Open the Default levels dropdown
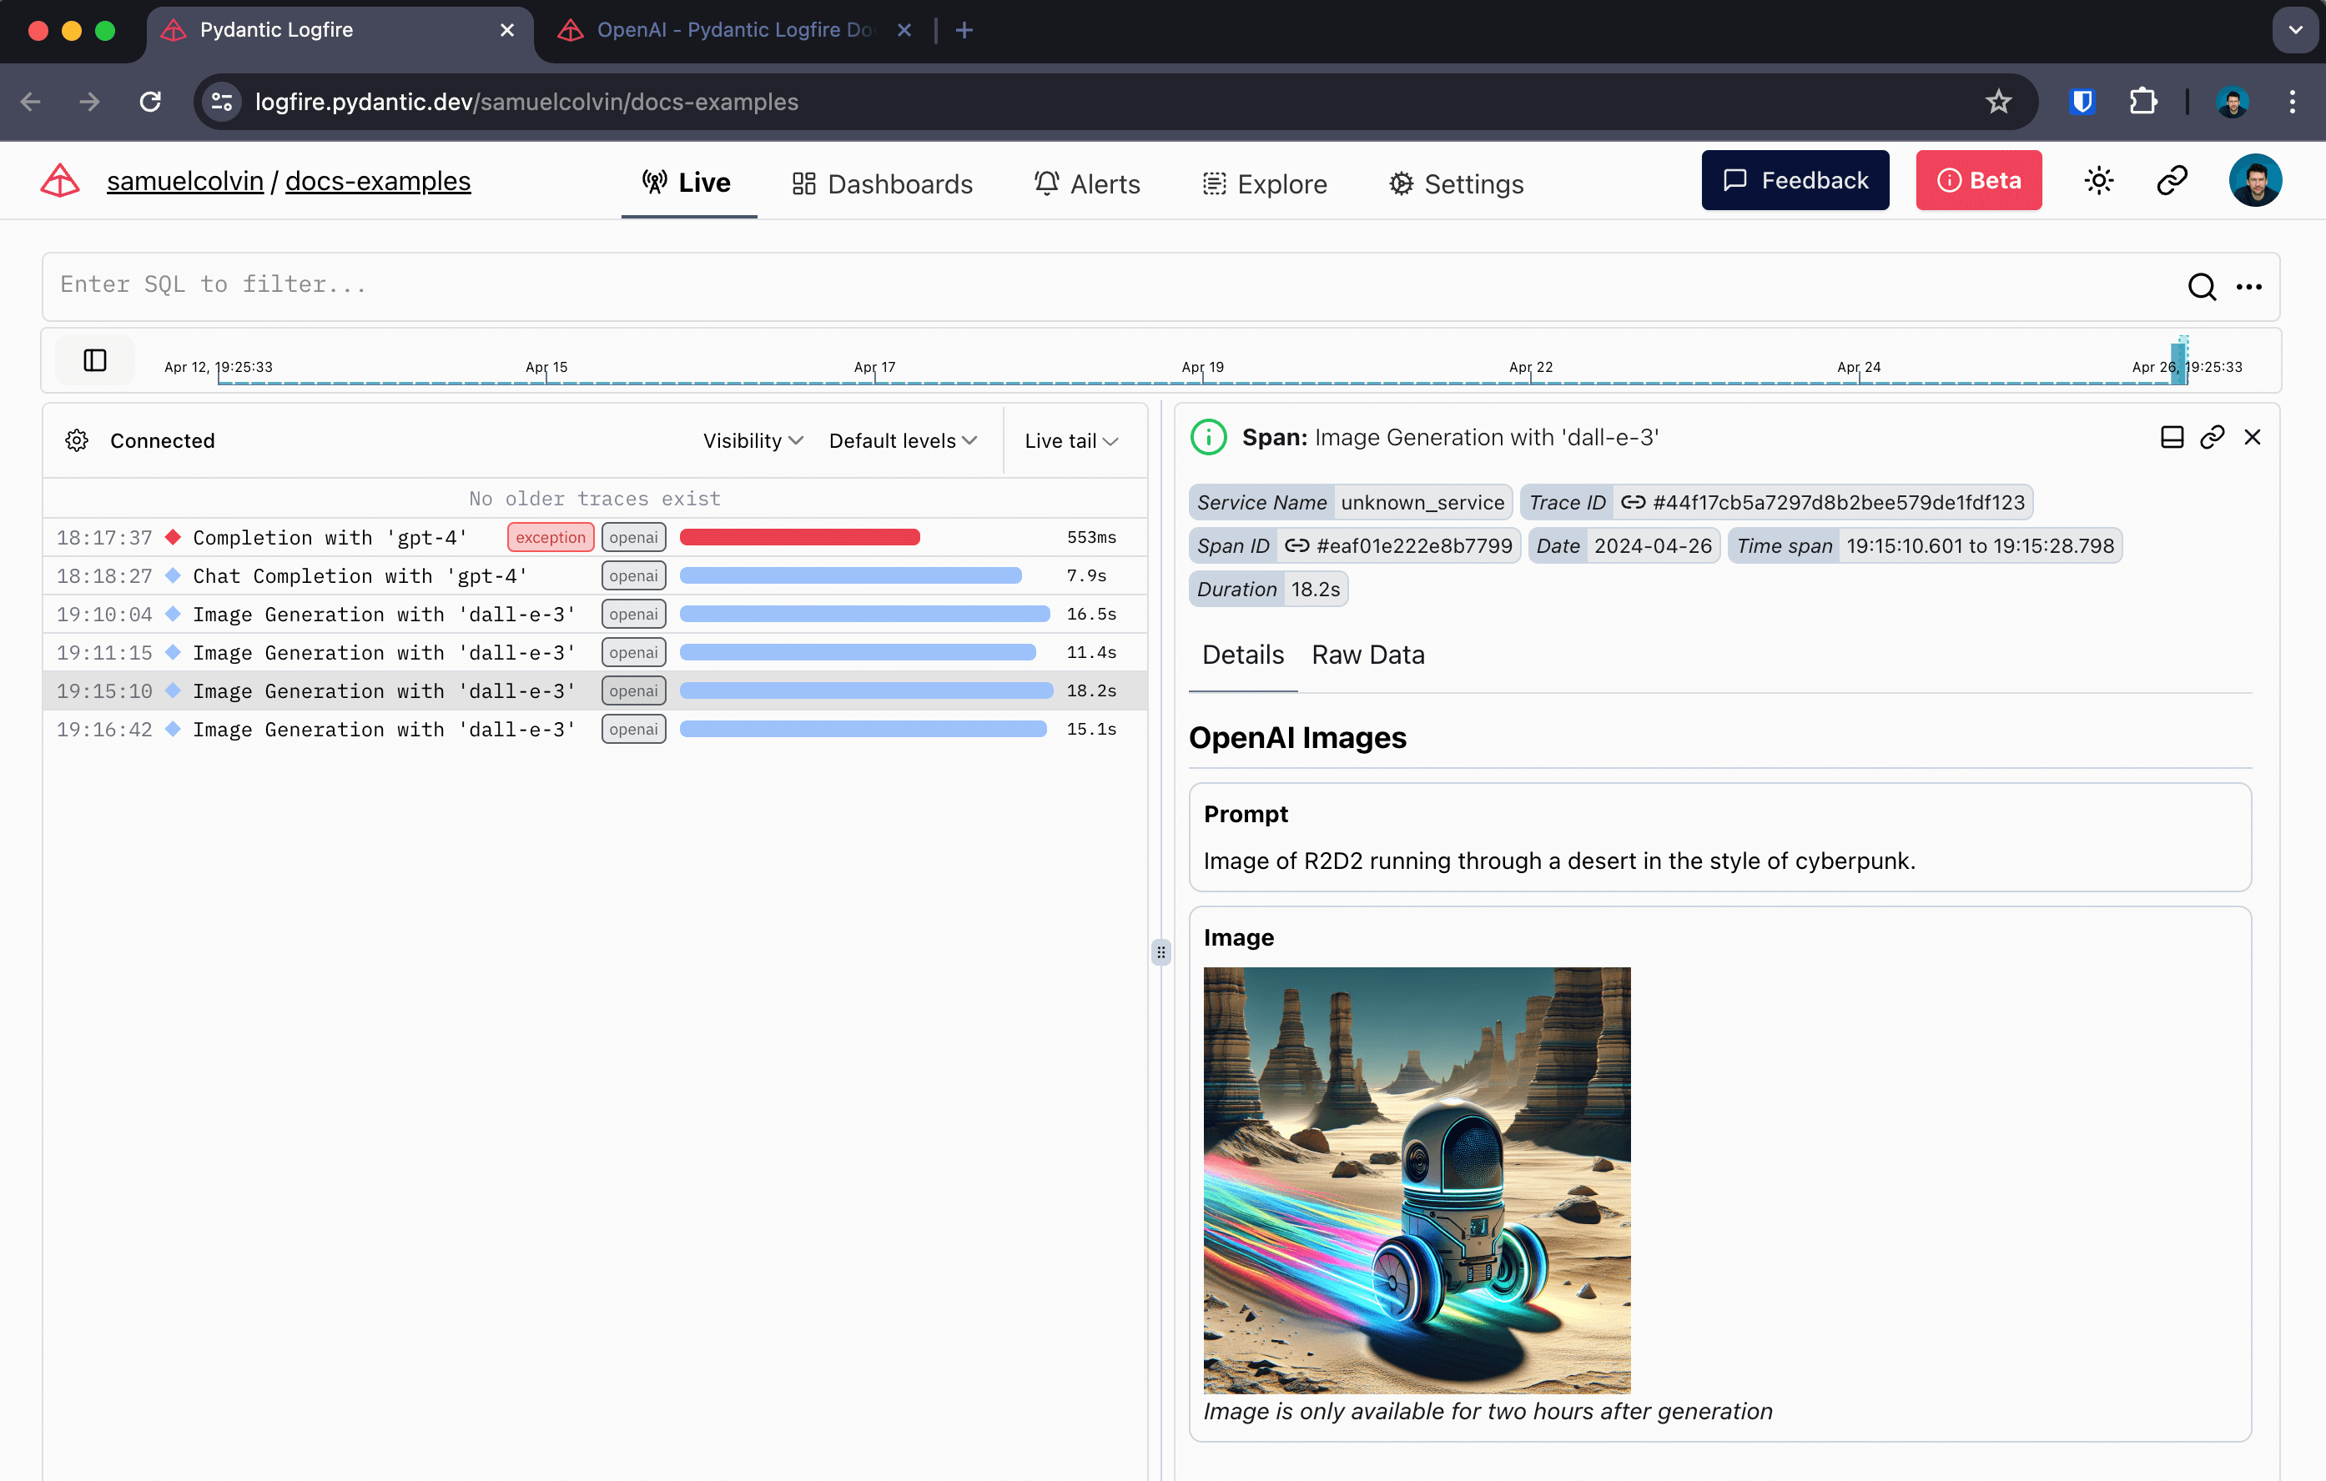The height and width of the screenshot is (1481, 2326). [902, 440]
